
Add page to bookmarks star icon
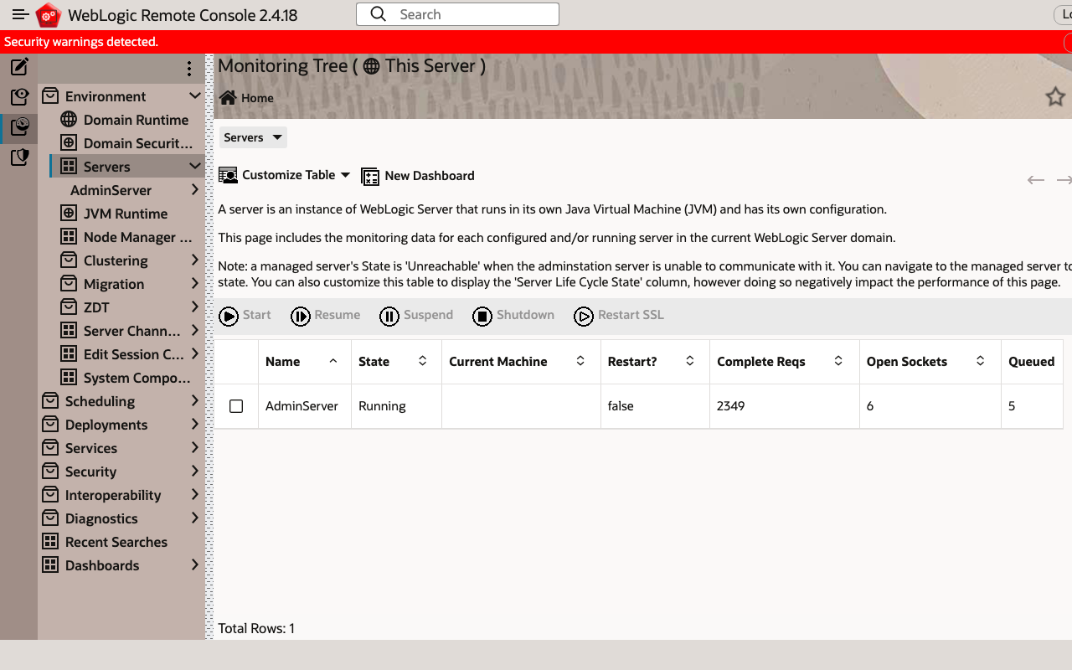point(1055,97)
